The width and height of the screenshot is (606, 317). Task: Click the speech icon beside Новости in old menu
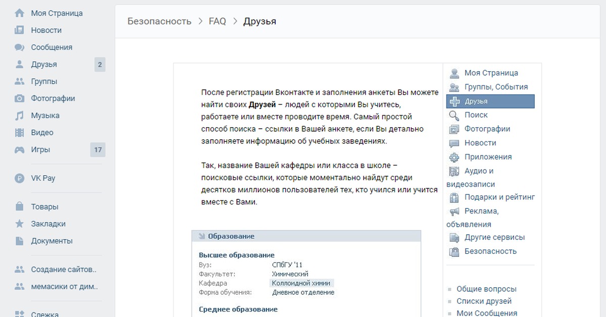pyautogui.click(x=454, y=143)
